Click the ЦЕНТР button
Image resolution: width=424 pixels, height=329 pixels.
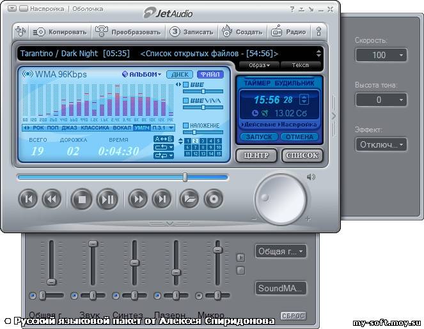(x=256, y=155)
